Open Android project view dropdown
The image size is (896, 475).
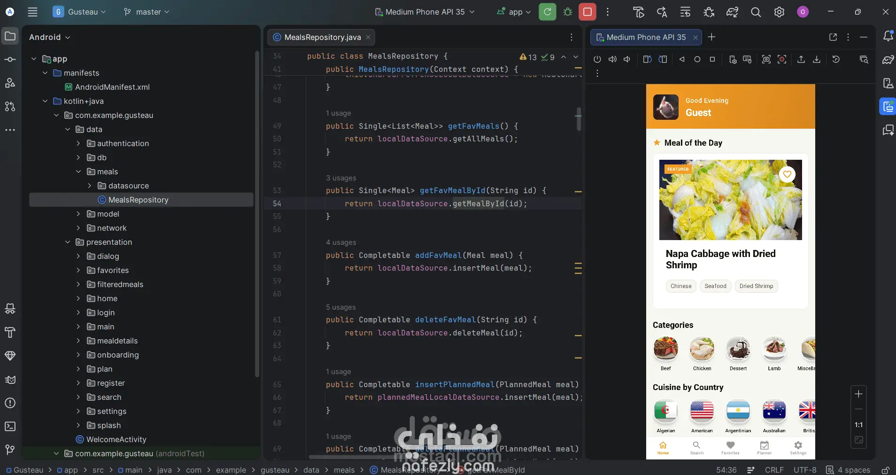point(49,37)
